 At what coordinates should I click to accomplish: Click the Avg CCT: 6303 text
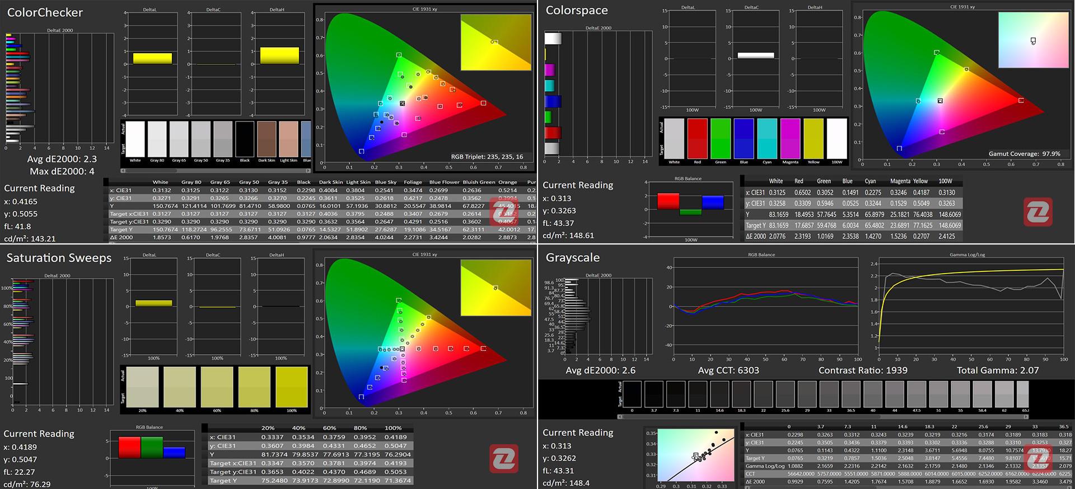[728, 370]
